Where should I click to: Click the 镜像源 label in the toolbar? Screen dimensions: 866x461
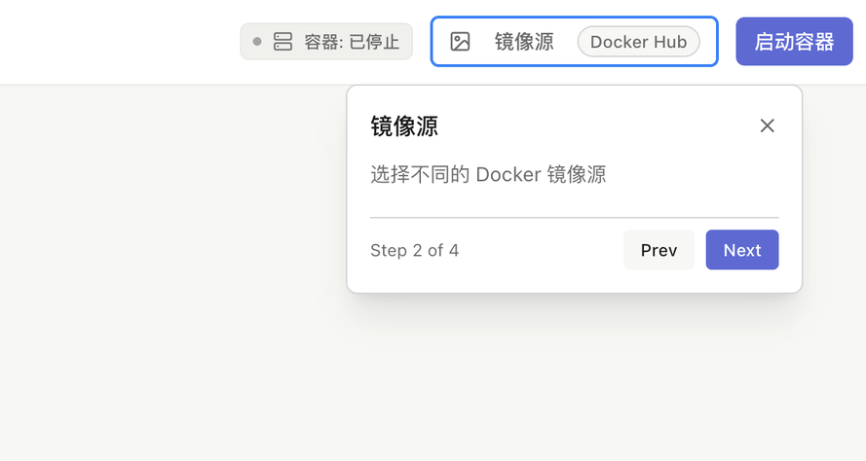click(x=524, y=42)
